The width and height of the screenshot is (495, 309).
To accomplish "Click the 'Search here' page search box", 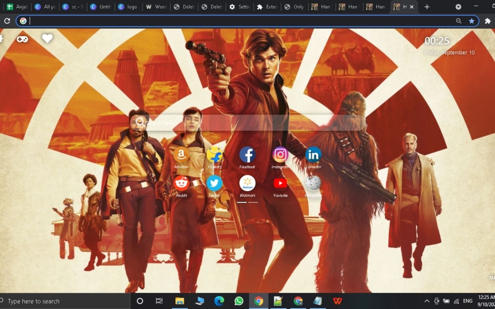I will pos(247,122).
